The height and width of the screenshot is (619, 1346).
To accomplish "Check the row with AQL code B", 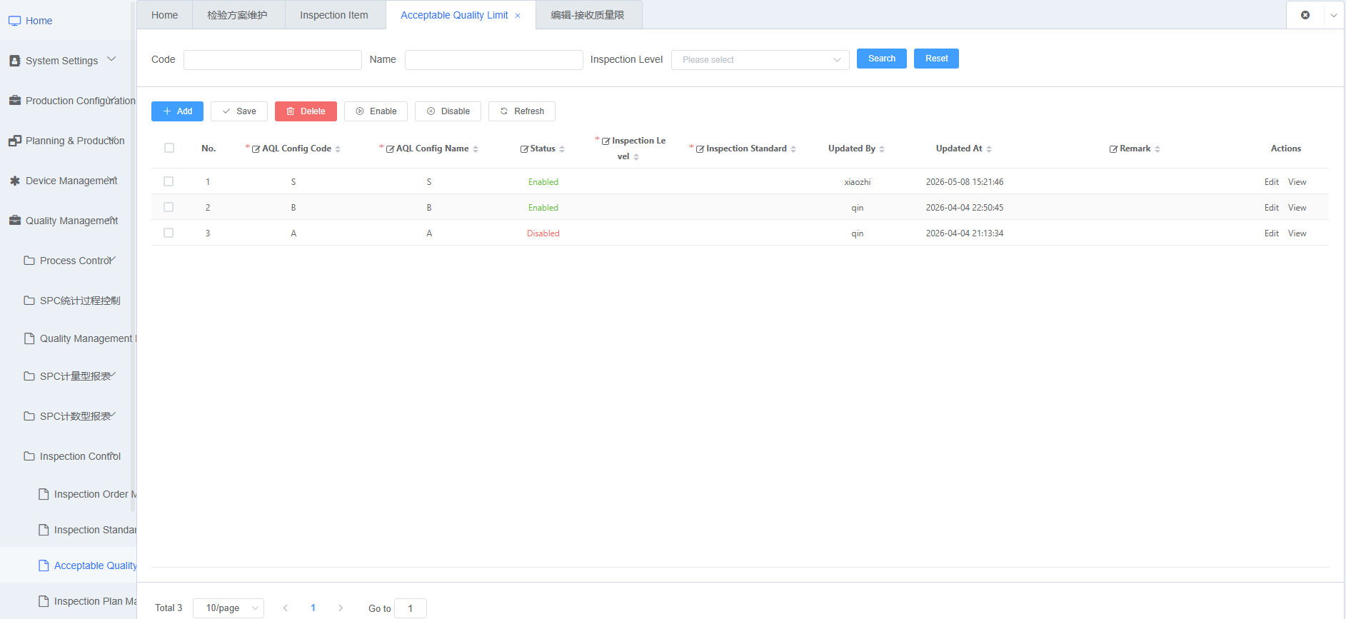I will 169,207.
